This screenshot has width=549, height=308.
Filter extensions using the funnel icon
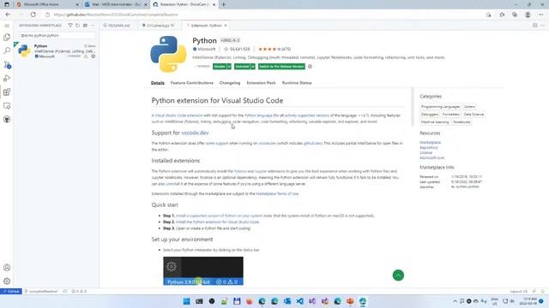[x=70, y=26]
